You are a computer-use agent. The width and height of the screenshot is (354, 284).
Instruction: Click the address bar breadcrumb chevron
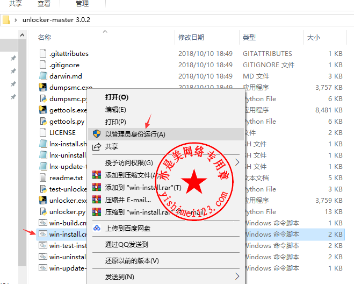16,20
